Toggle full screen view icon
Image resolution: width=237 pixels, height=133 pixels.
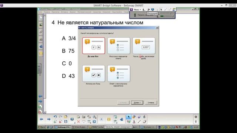(94, 122)
